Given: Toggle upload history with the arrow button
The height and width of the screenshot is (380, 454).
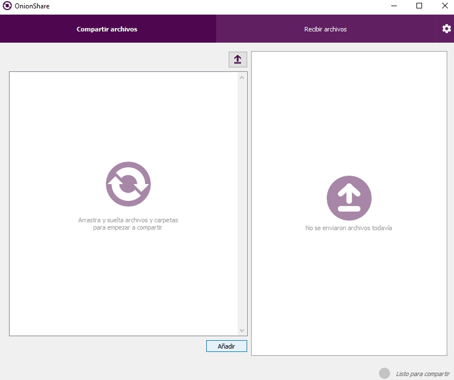Looking at the screenshot, I should tap(238, 59).
